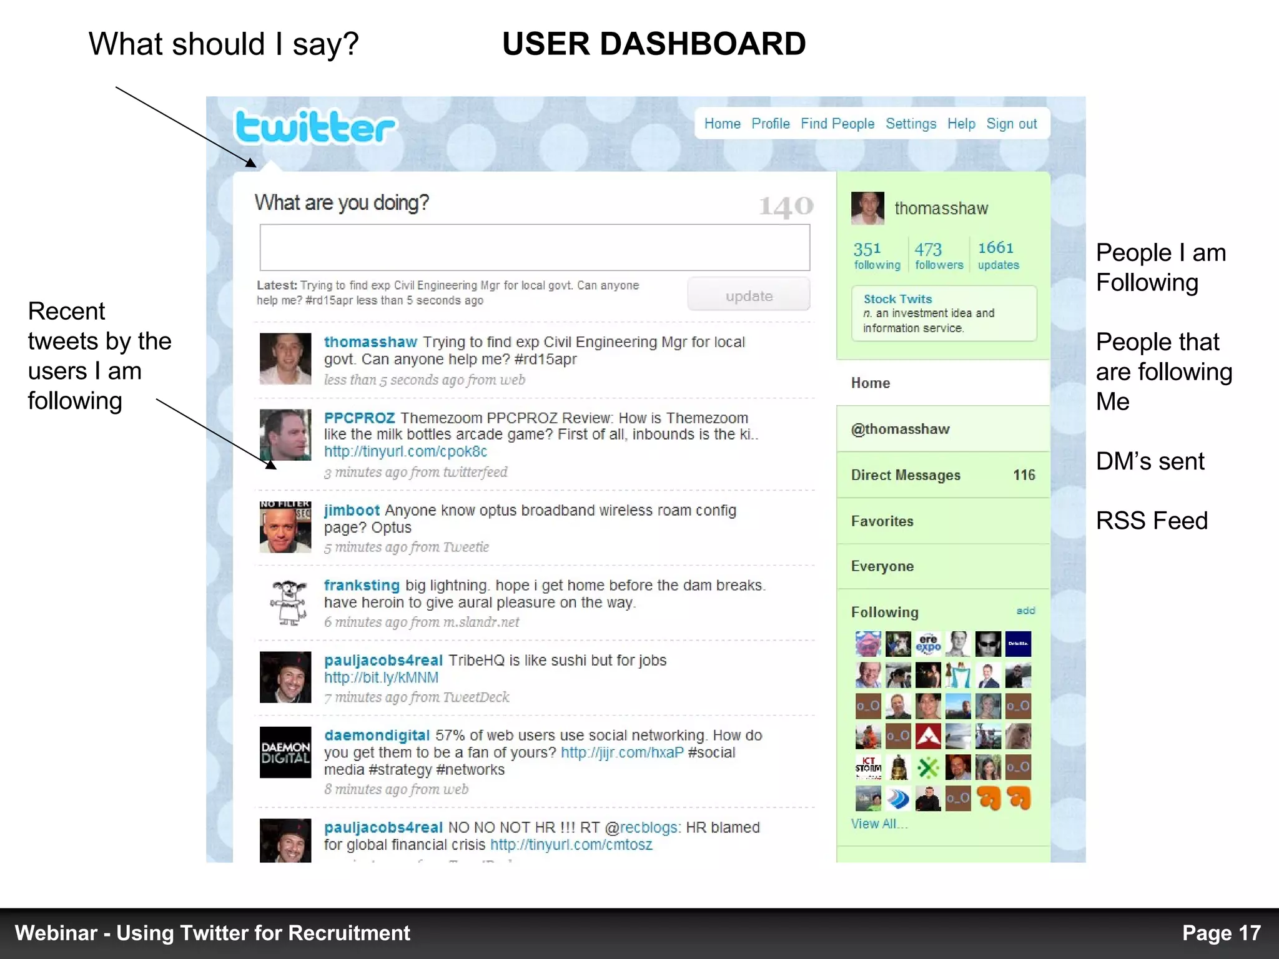Open jimboot username link
1279x959 pixels.
[x=352, y=510]
